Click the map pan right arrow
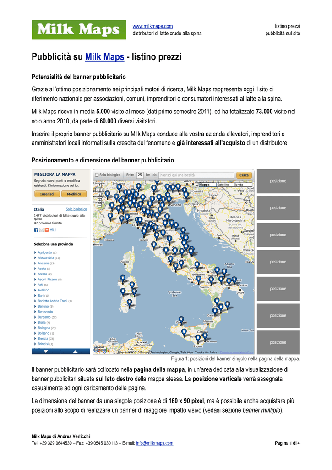Viewport: 332px width, 470px height. point(102,190)
